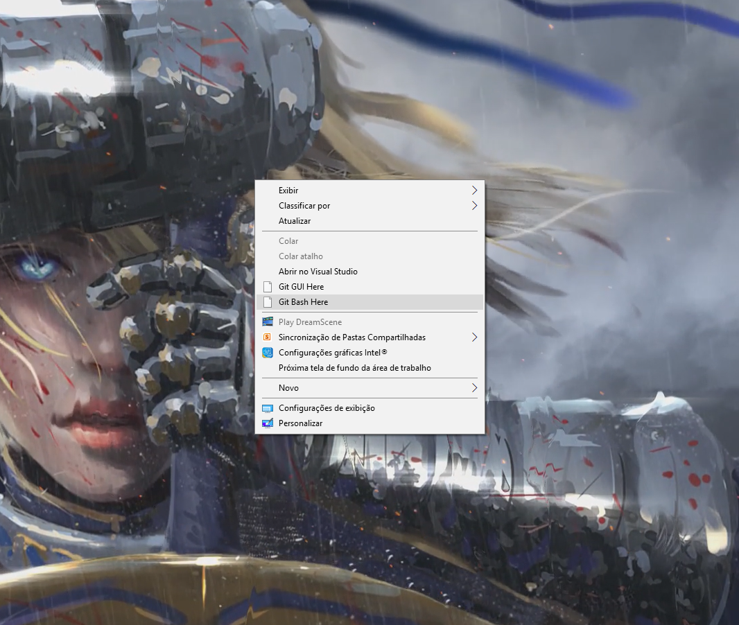Image resolution: width=739 pixels, height=625 pixels.
Task: Click the Play DreamScene icon
Action: point(267,322)
